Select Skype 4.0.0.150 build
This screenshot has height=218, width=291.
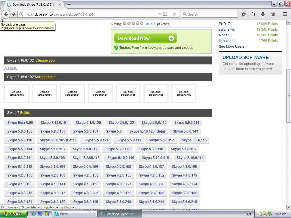coord(119,193)
